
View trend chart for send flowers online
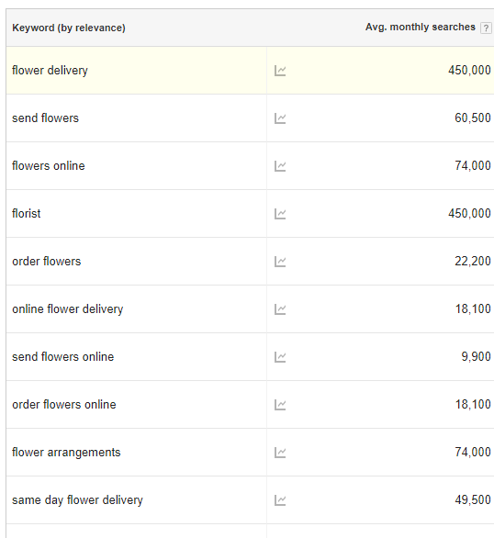(280, 357)
